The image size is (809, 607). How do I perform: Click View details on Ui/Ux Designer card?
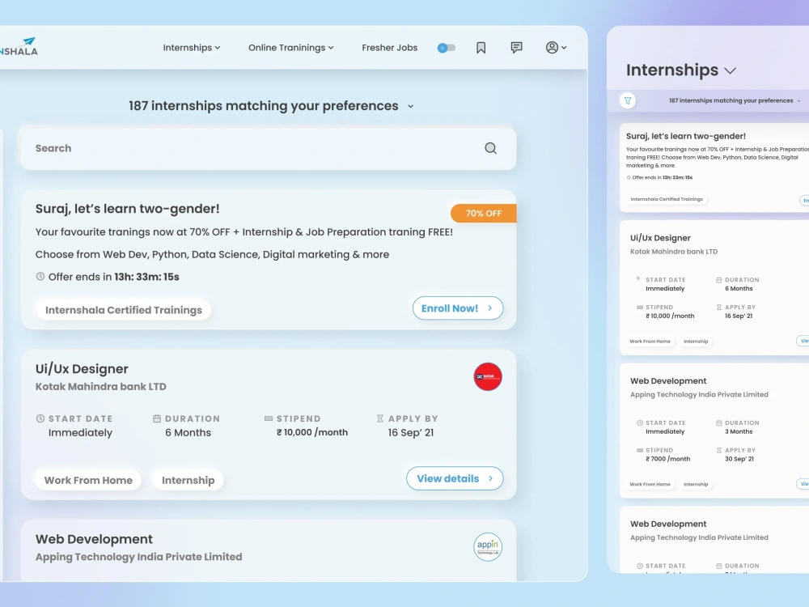455,478
